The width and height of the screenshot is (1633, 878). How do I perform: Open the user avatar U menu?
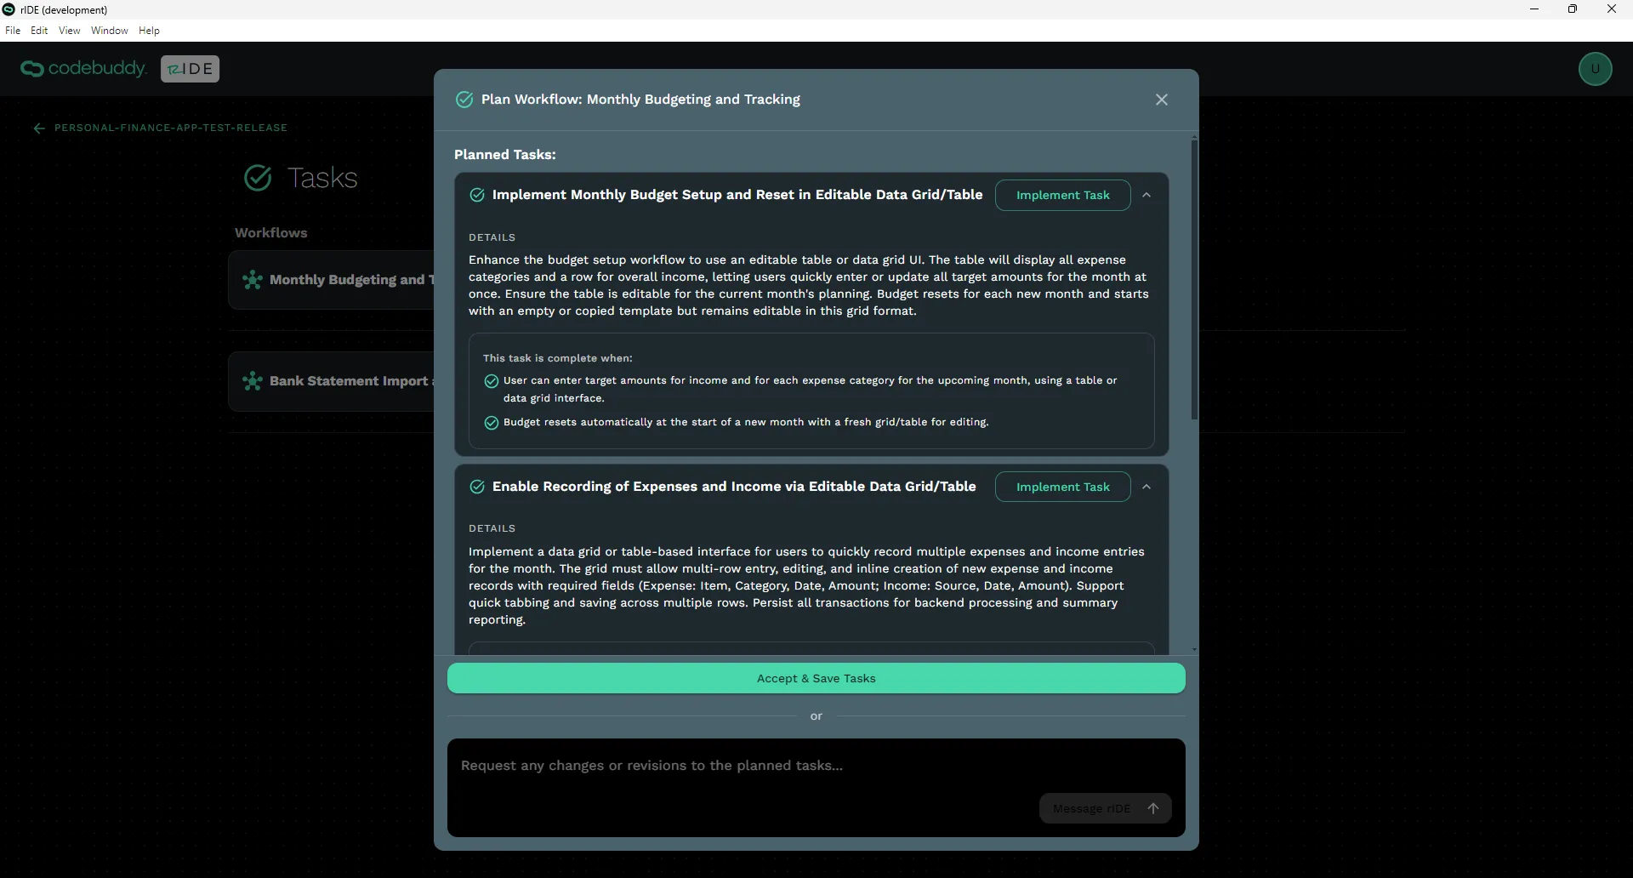1596,69
